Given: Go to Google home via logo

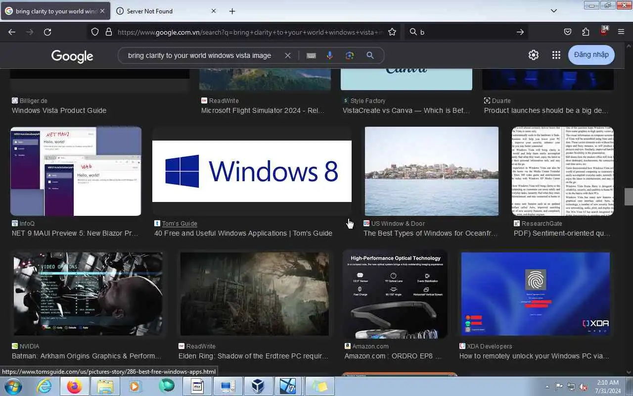Looking at the screenshot, I should pyautogui.click(x=72, y=56).
